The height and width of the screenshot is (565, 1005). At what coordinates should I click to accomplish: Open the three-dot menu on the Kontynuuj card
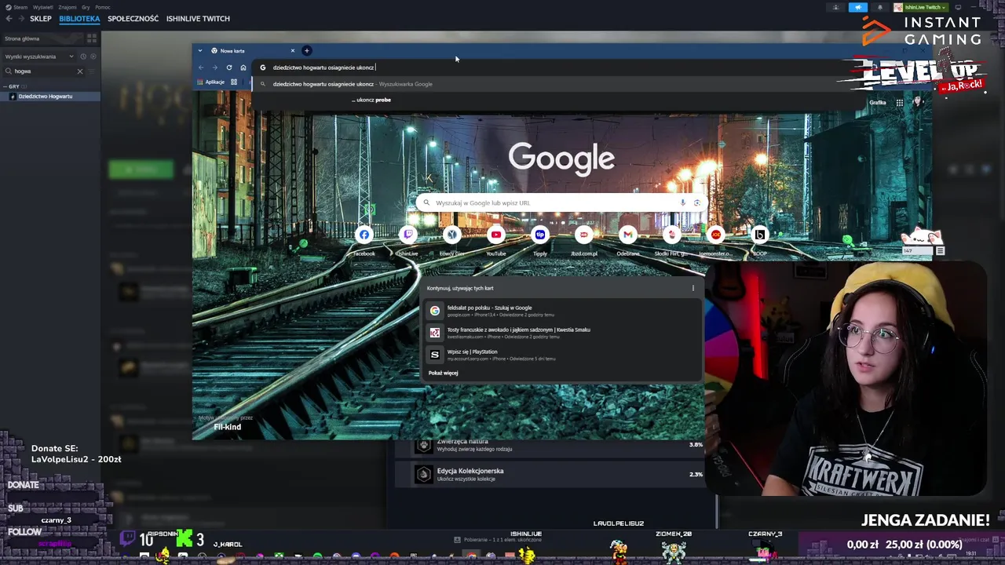pyautogui.click(x=693, y=288)
